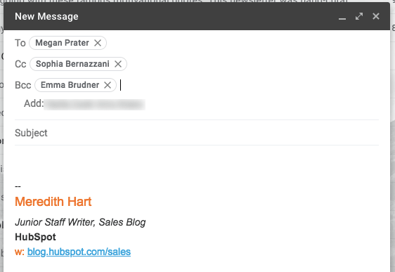Place the cursor in the Bcc input area
The height and width of the screenshot is (272, 395).
point(250,85)
